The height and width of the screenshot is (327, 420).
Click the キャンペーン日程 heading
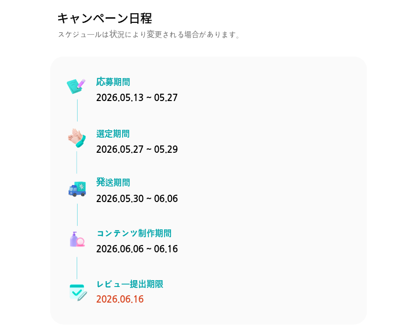[x=105, y=19]
